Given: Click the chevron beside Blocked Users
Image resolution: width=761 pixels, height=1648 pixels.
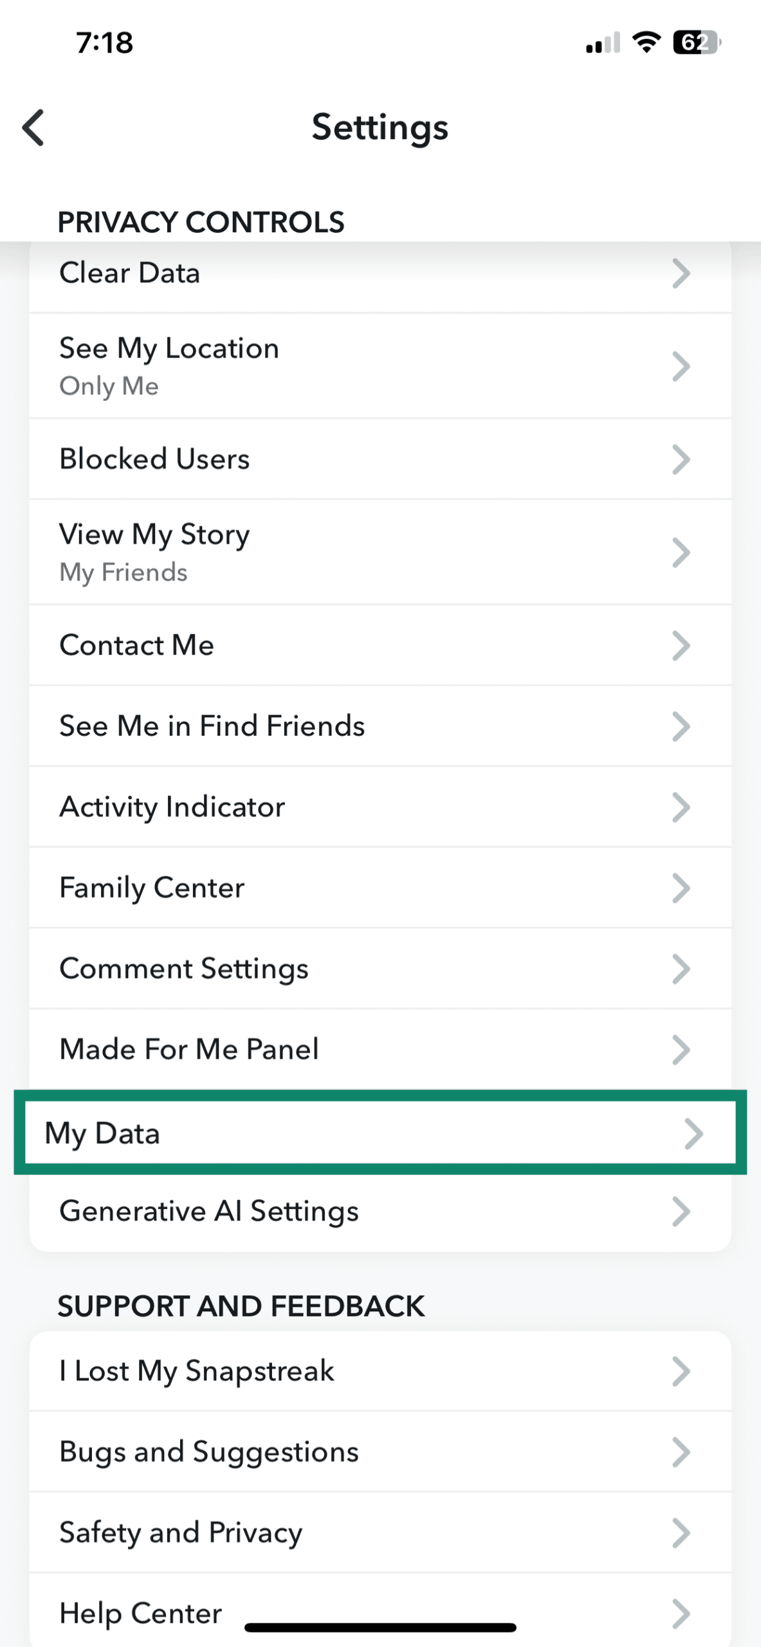Looking at the screenshot, I should coord(682,459).
